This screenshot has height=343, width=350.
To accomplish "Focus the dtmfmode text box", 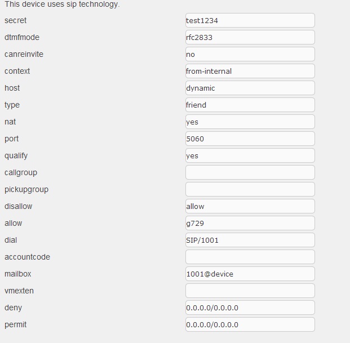I will (250, 38).
